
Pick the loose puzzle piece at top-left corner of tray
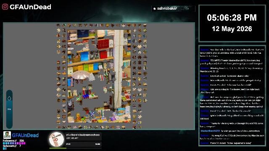pos(58,25)
